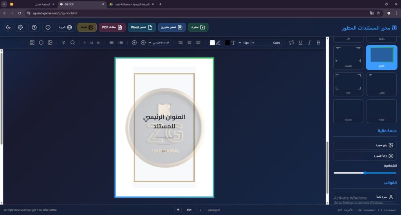Click the black text color swatch
This screenshot has width=401, height=215.
tap(227, 42)
